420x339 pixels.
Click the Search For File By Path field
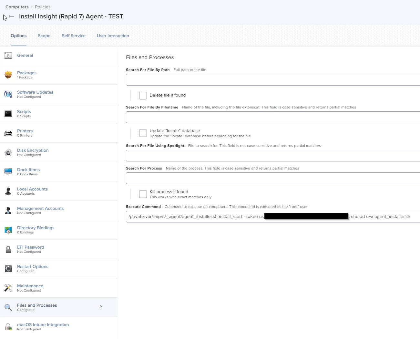point(273,80)
